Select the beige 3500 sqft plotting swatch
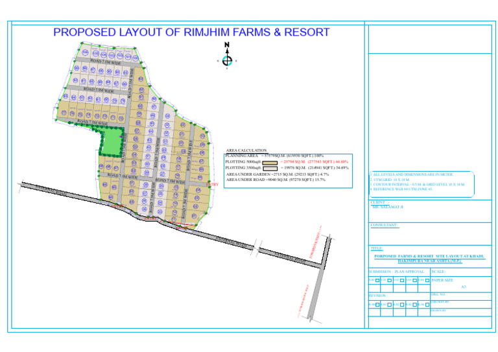Viewport: 498px width, 352px height. [270, 169]
